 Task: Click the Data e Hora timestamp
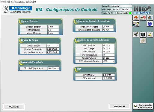(117, 10)
